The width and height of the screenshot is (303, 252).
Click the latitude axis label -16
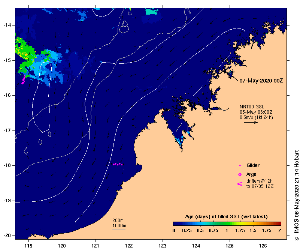click(x=7, y=95)
